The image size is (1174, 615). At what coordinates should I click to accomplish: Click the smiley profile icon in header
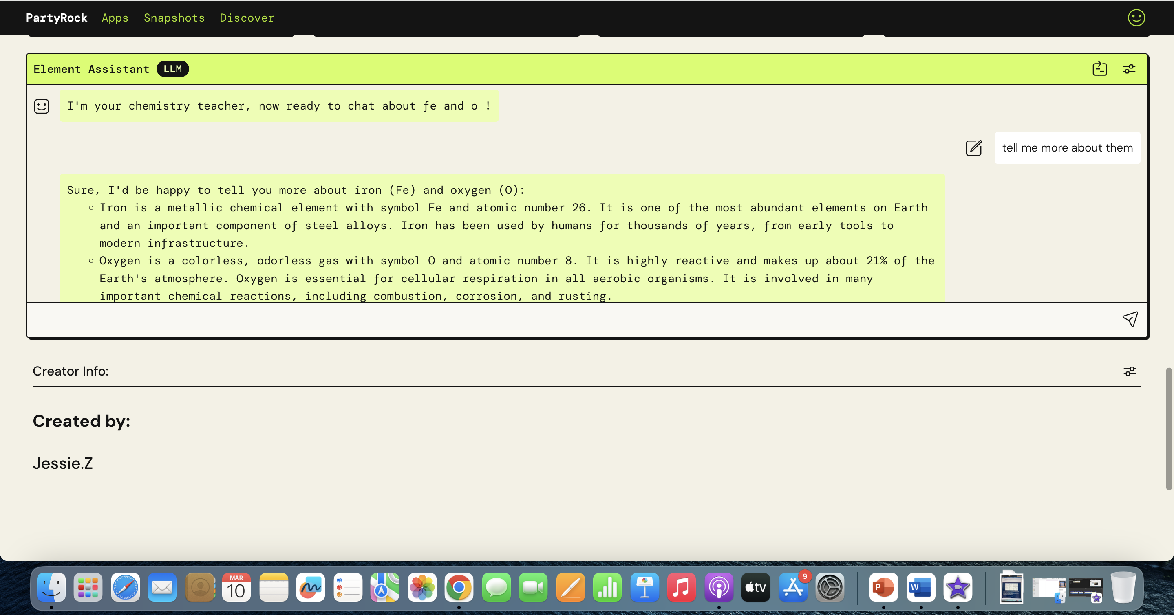point(1136,18)
